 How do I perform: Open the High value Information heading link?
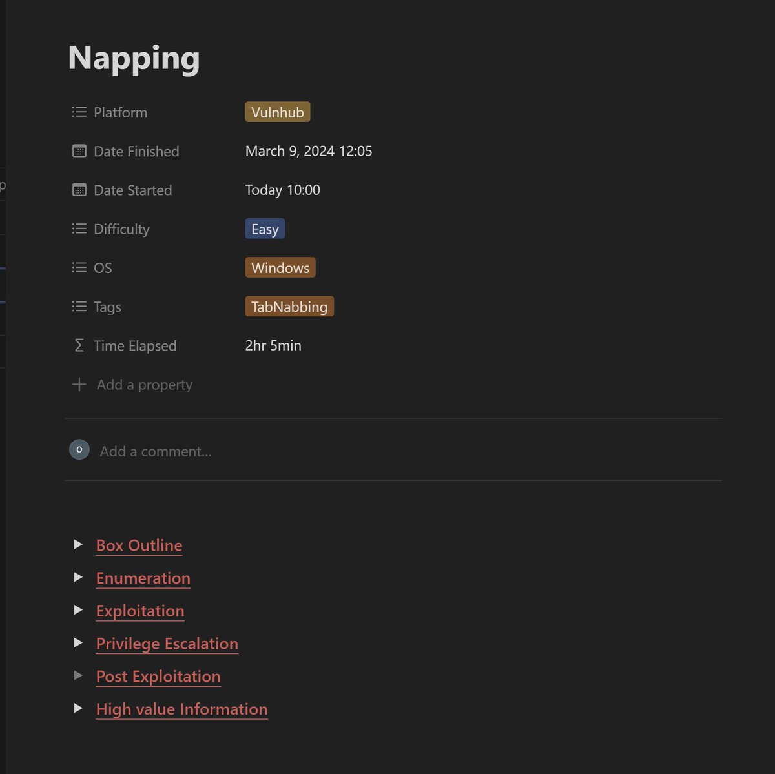coord(181,709)
